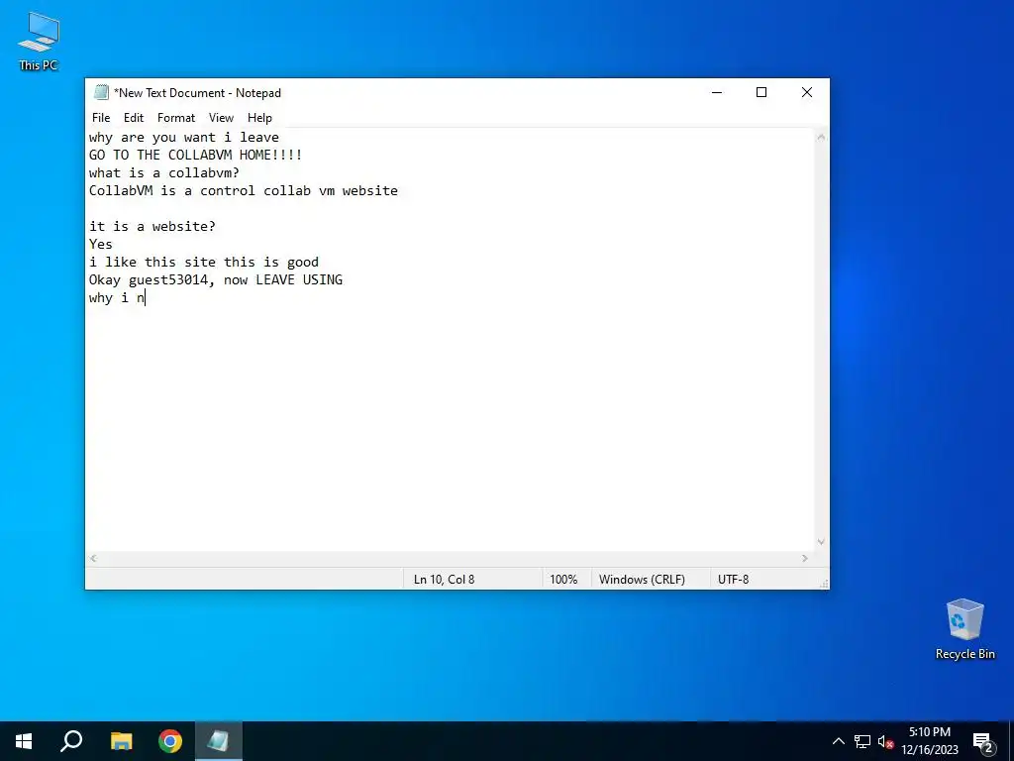Viewport: 1014px width, 761px height.
Task: Open the network status tray icon
Action: (862, 741)
